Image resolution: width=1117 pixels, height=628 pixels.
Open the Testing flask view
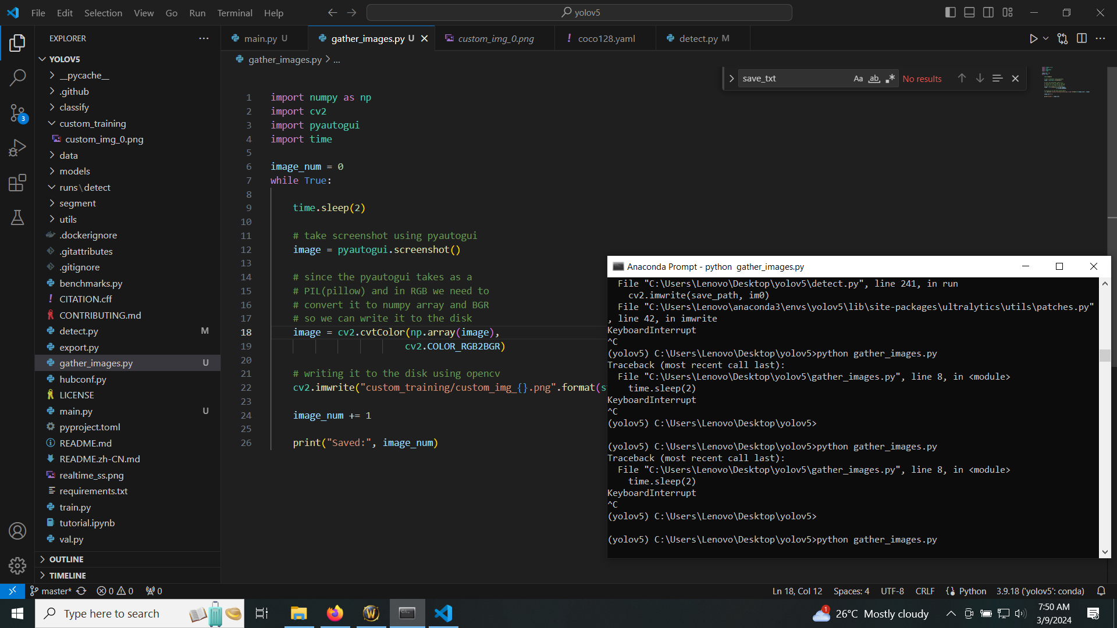17,217
